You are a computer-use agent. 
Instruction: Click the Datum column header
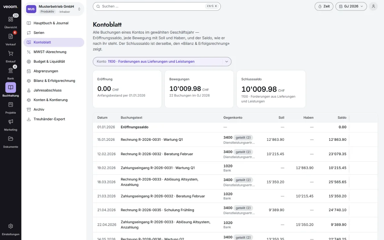pyautogui.click(x=102, y=117)
